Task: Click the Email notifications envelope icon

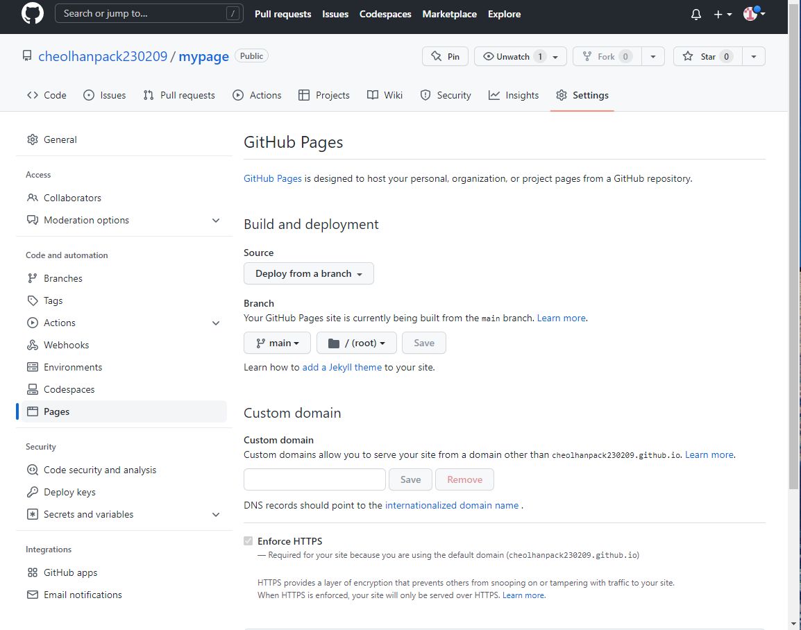Action: [x=32, y=595]
